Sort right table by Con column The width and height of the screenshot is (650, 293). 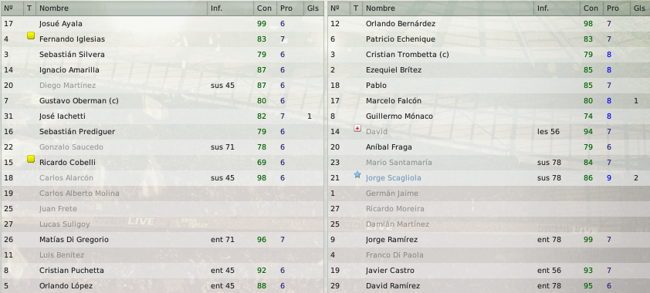pyautogui.click(x=591, y=8)
